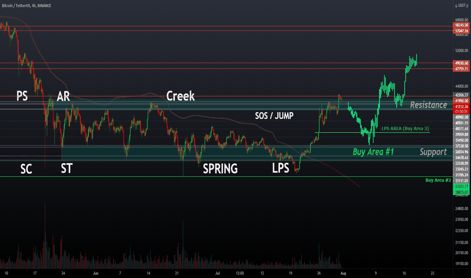
Task: Click the 23550.00 axis price tick
Action: click(462, 219)
